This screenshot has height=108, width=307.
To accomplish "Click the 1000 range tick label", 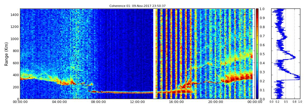I will 15,39.
